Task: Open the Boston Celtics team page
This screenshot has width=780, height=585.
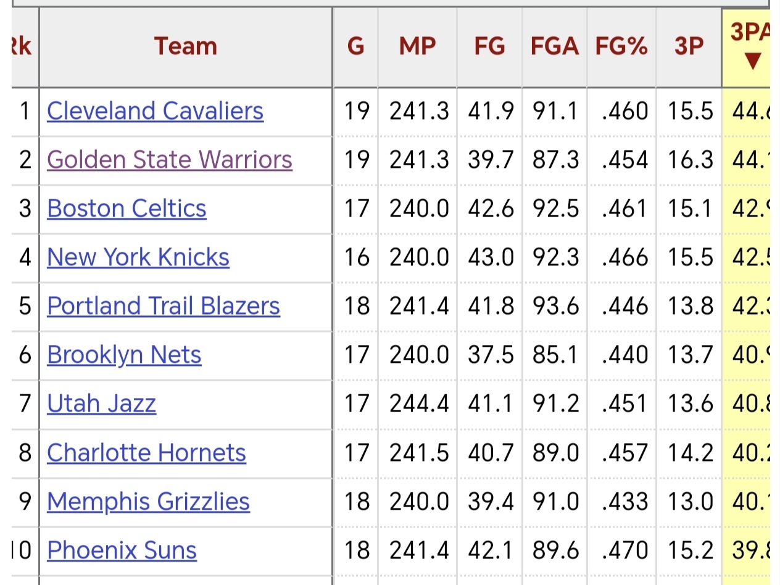Action: pyautogui.click(x=127, y=209)
